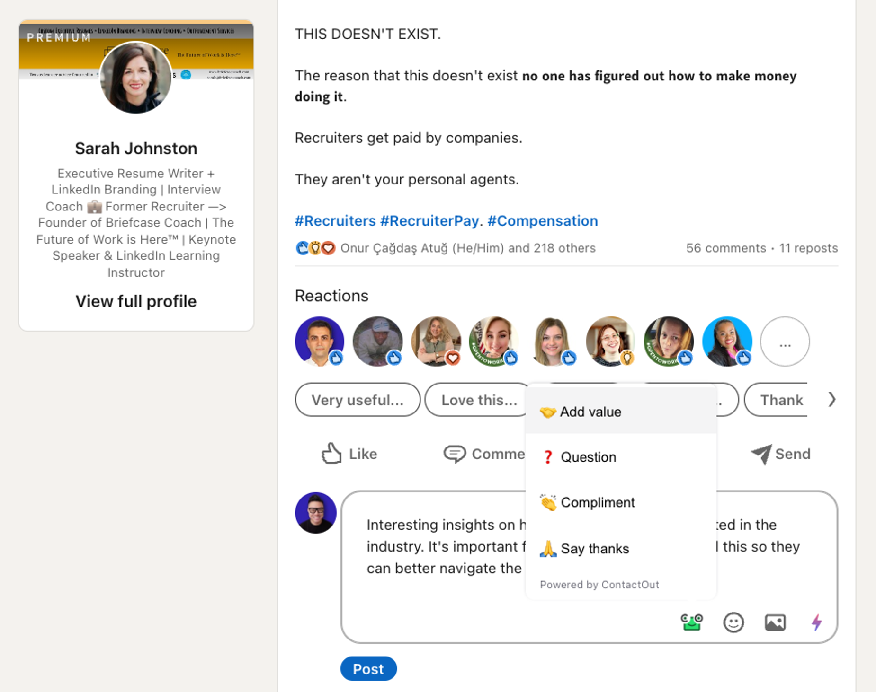Open the '56 comments' link

point(725,248)
